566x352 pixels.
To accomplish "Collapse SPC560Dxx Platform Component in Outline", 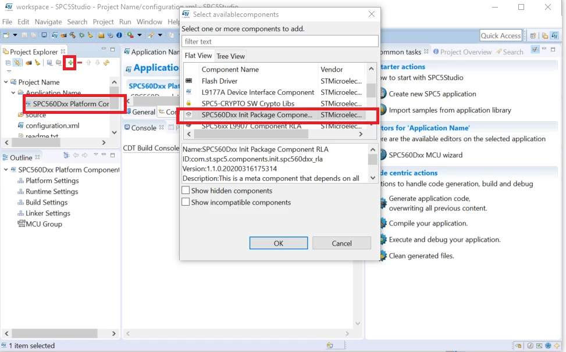I will [x=6, y=170].
